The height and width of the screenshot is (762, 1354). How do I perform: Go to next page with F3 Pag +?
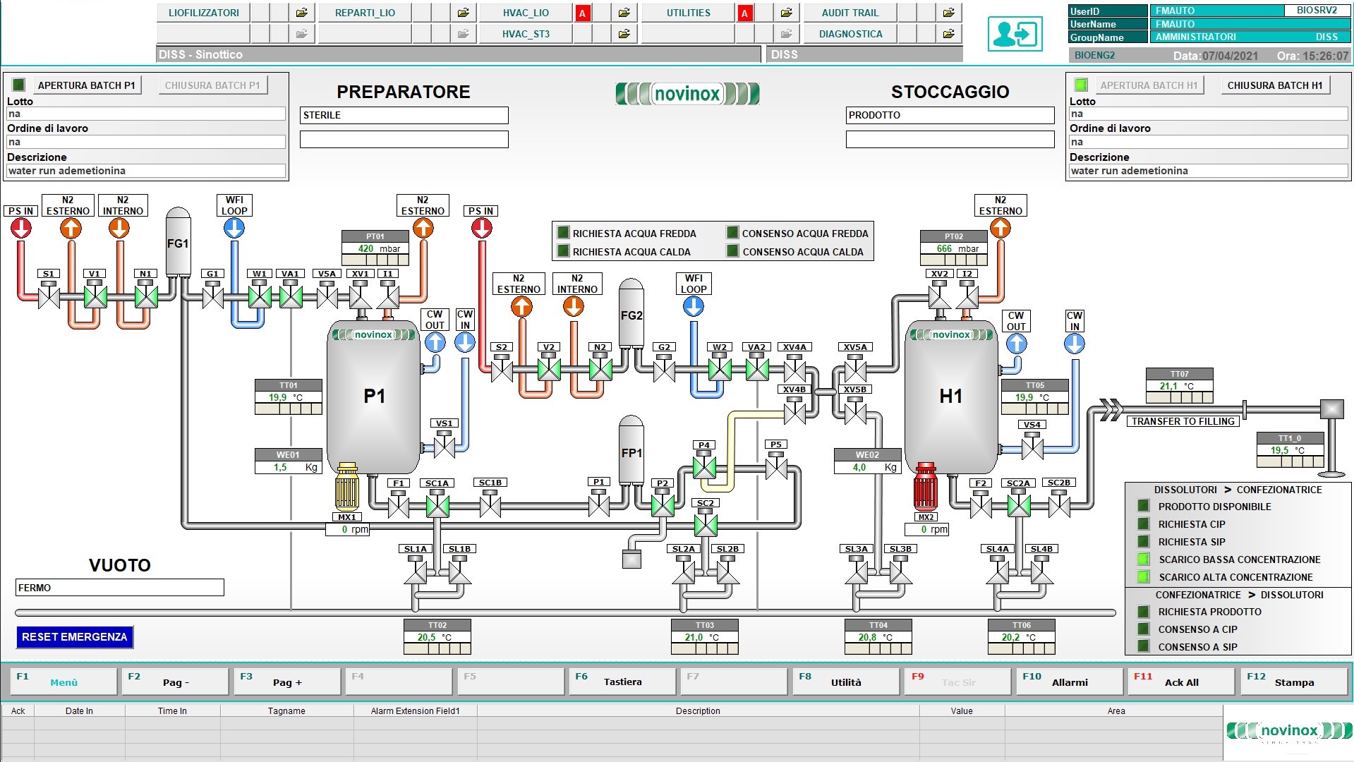[x=286, y=682]
